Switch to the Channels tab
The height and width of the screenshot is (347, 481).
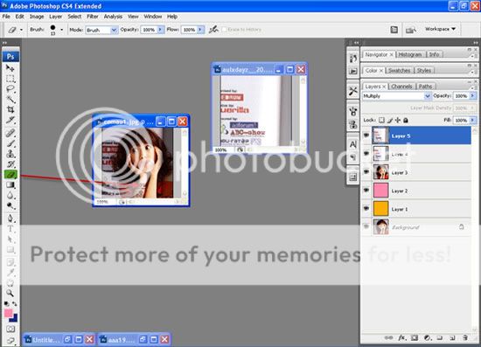401,87
